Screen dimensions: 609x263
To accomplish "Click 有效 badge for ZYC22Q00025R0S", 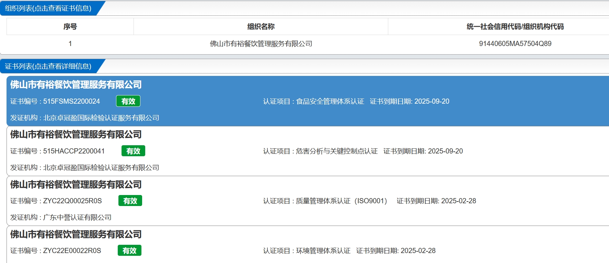I will coord(130,201).
